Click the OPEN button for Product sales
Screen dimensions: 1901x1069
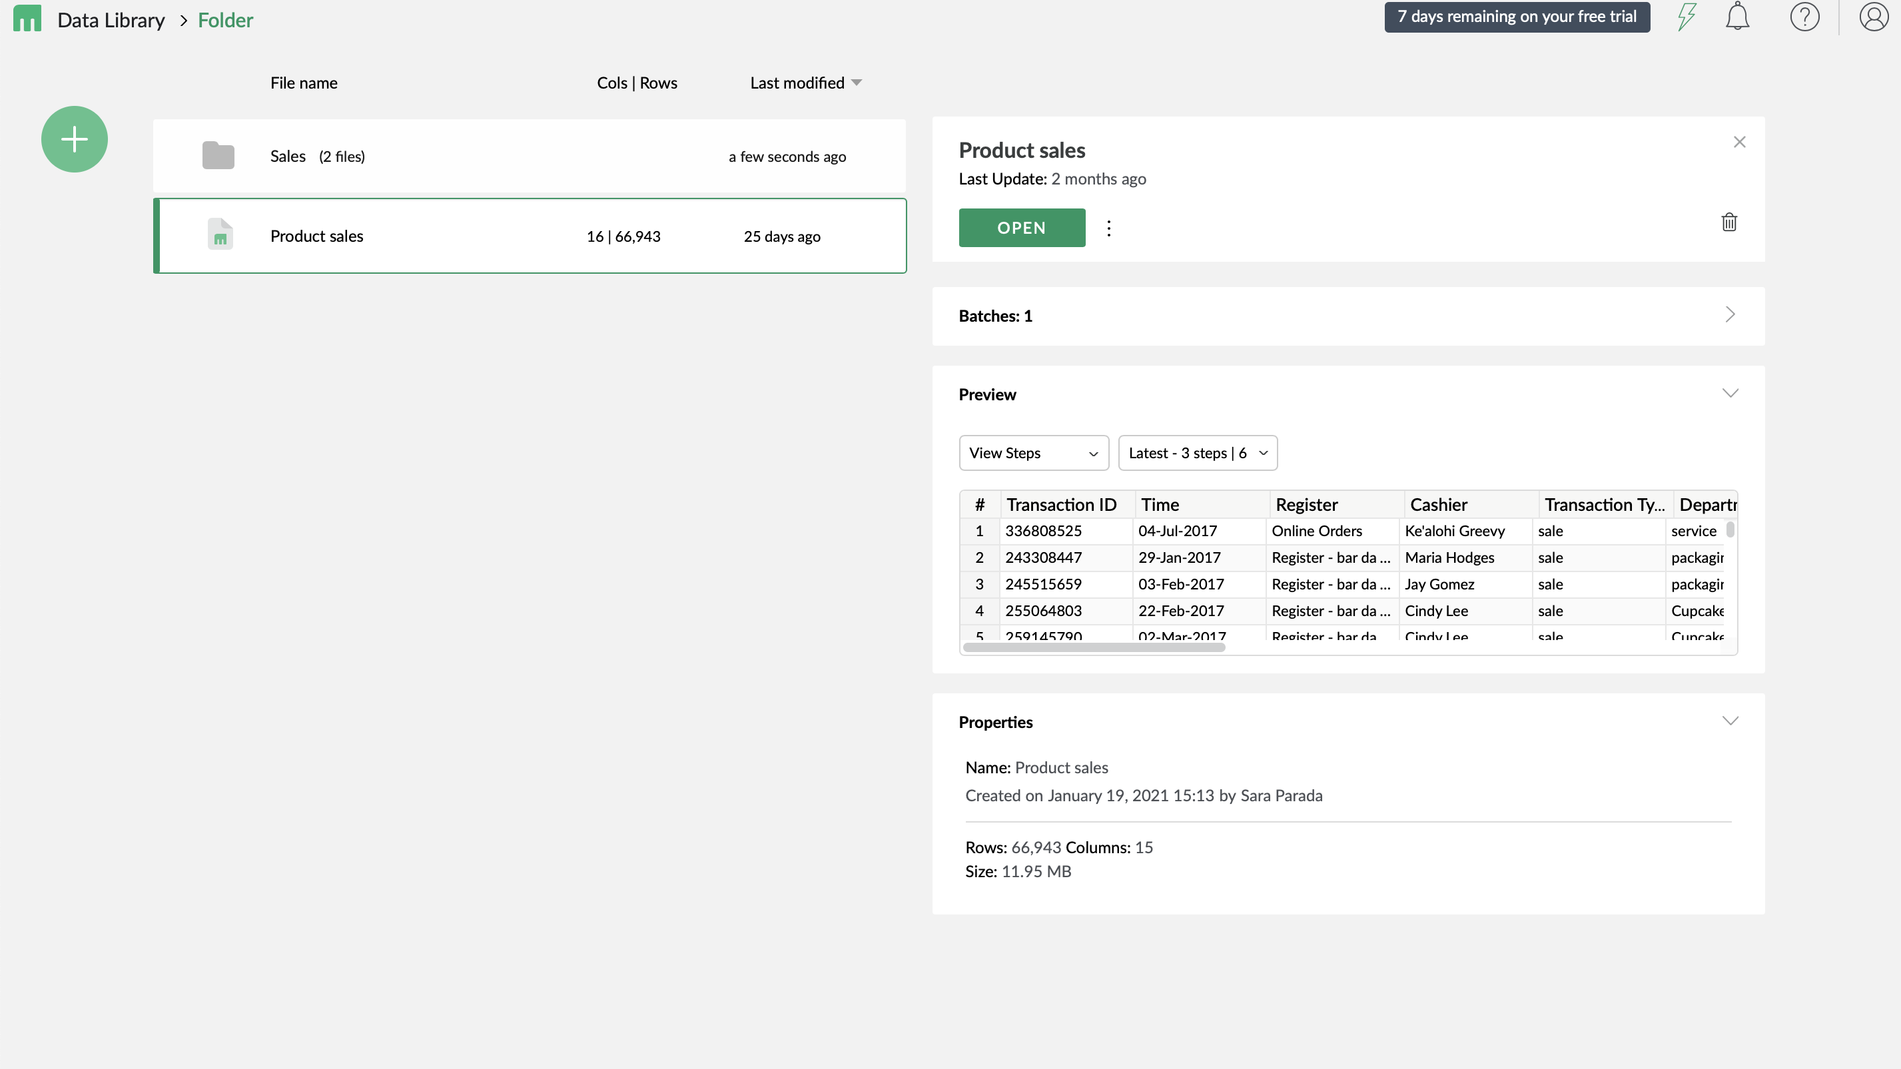(x=1022, y=227)
